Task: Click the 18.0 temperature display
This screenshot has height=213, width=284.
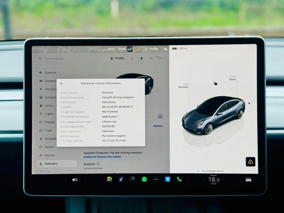Action: 214,180
